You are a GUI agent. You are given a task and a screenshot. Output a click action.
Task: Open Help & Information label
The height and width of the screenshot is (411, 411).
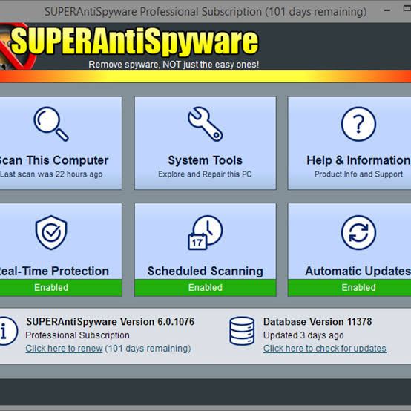[x=358, y=160]
